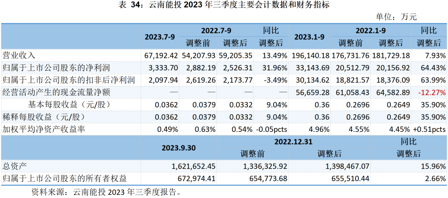
Task: Select the 单位：万元 unit label
Action: [396, 17]
